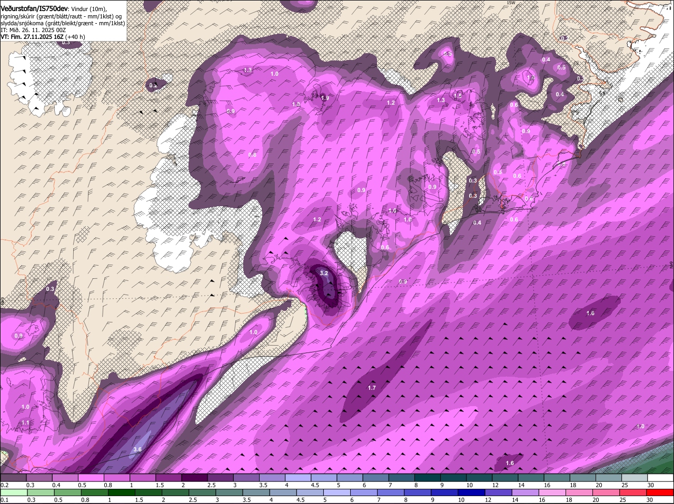Select the 'IT: Mið. 26. 11. 2025 00Z' line
The height and width of the screenshot is (504, 674).
click(x=33, y=30)
